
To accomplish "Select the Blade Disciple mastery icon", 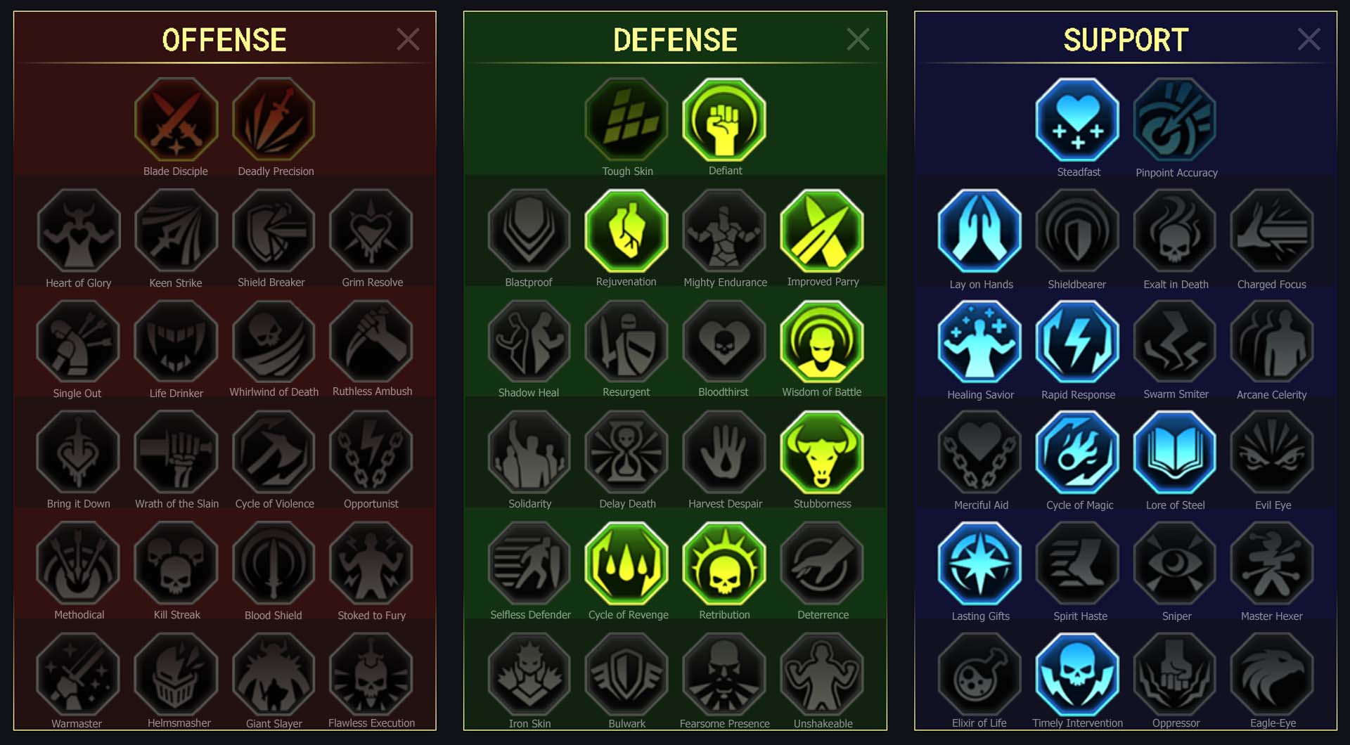I will click(176, 119).
